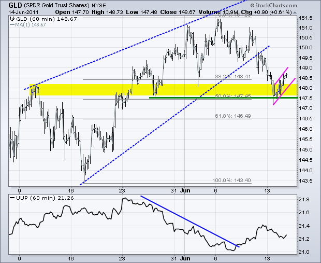
Task: Click the 143.5 price axis label
Action: [305, 181]
